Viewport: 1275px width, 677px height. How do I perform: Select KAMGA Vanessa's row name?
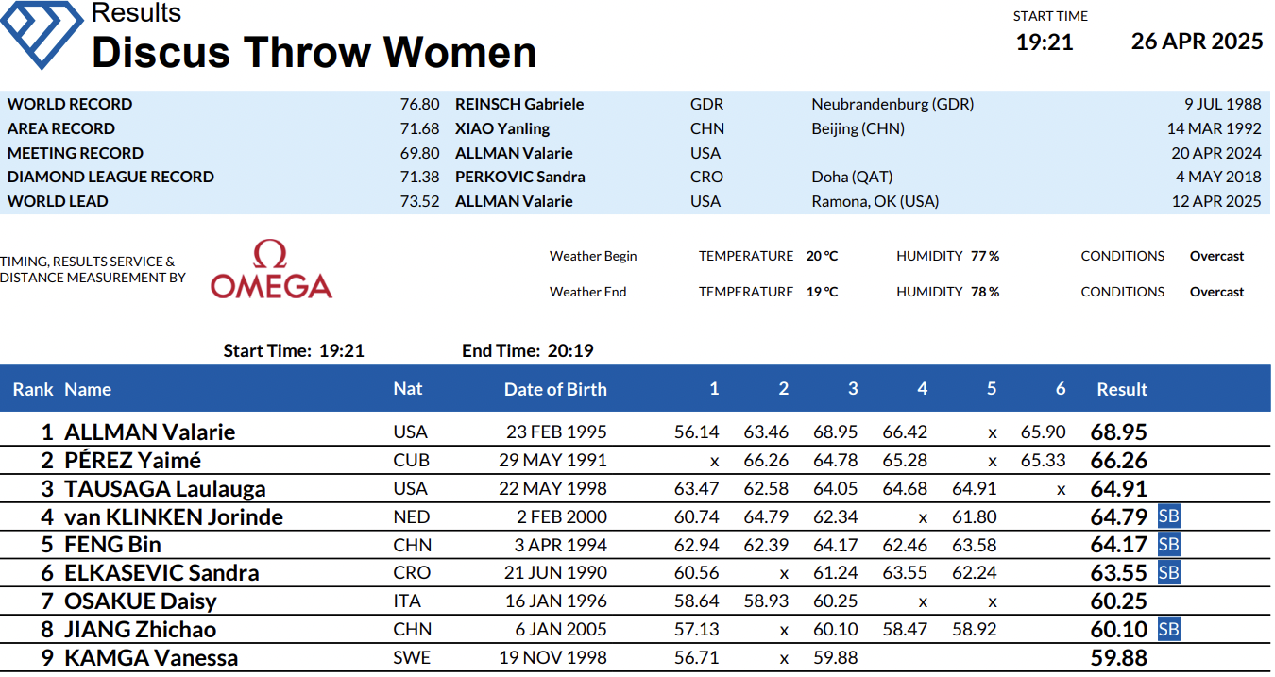click(151, 658)
